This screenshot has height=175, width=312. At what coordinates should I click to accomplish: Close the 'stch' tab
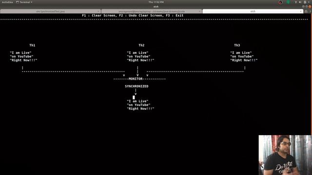click(301, 11)
